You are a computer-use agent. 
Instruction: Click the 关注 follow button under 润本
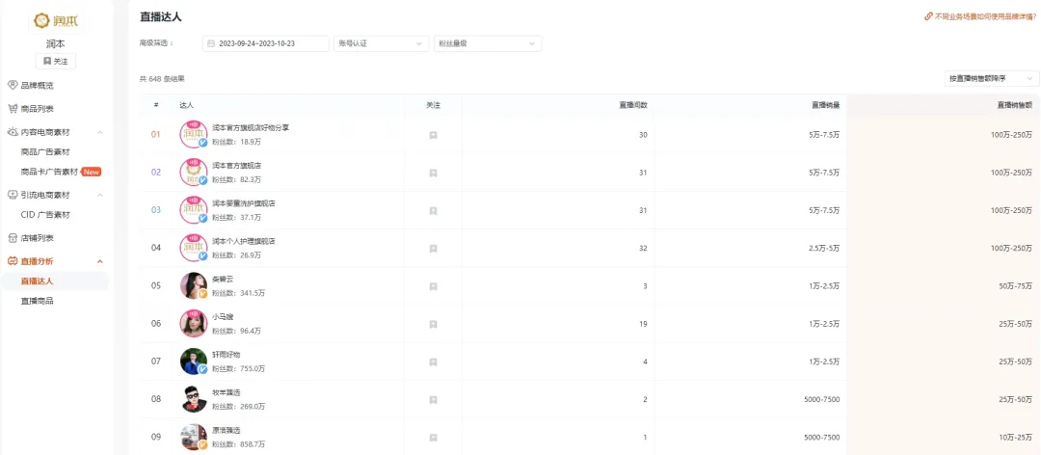coord(56,61)
